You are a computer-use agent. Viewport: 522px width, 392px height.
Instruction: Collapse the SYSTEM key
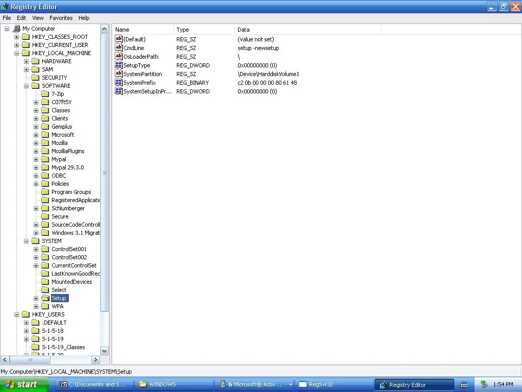(27, 241)
